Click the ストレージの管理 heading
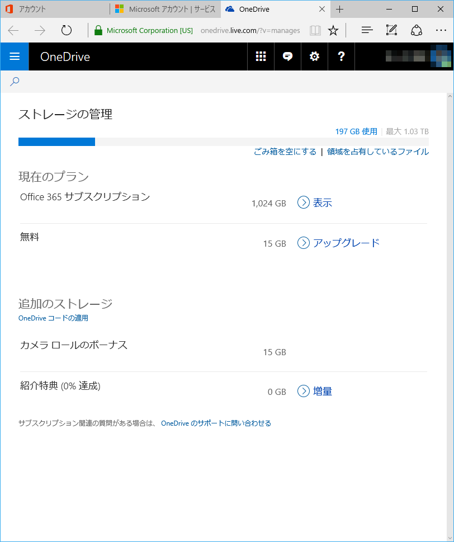Screen dimensions: 454x542 65,114
